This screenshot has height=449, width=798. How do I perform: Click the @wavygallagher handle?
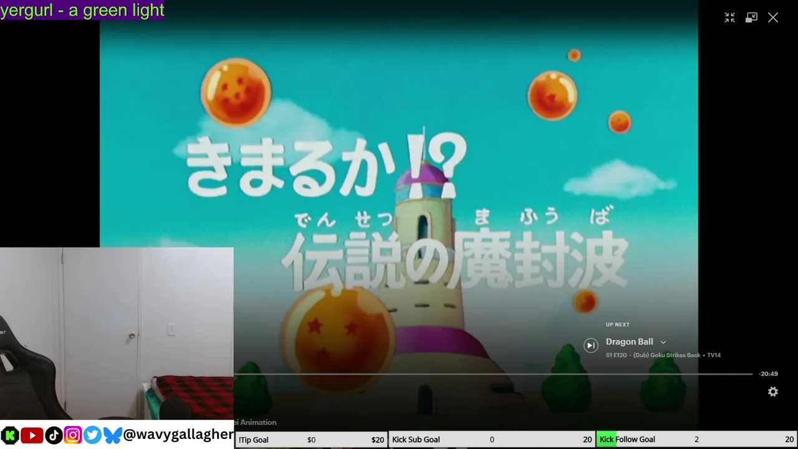pos(178,435)
